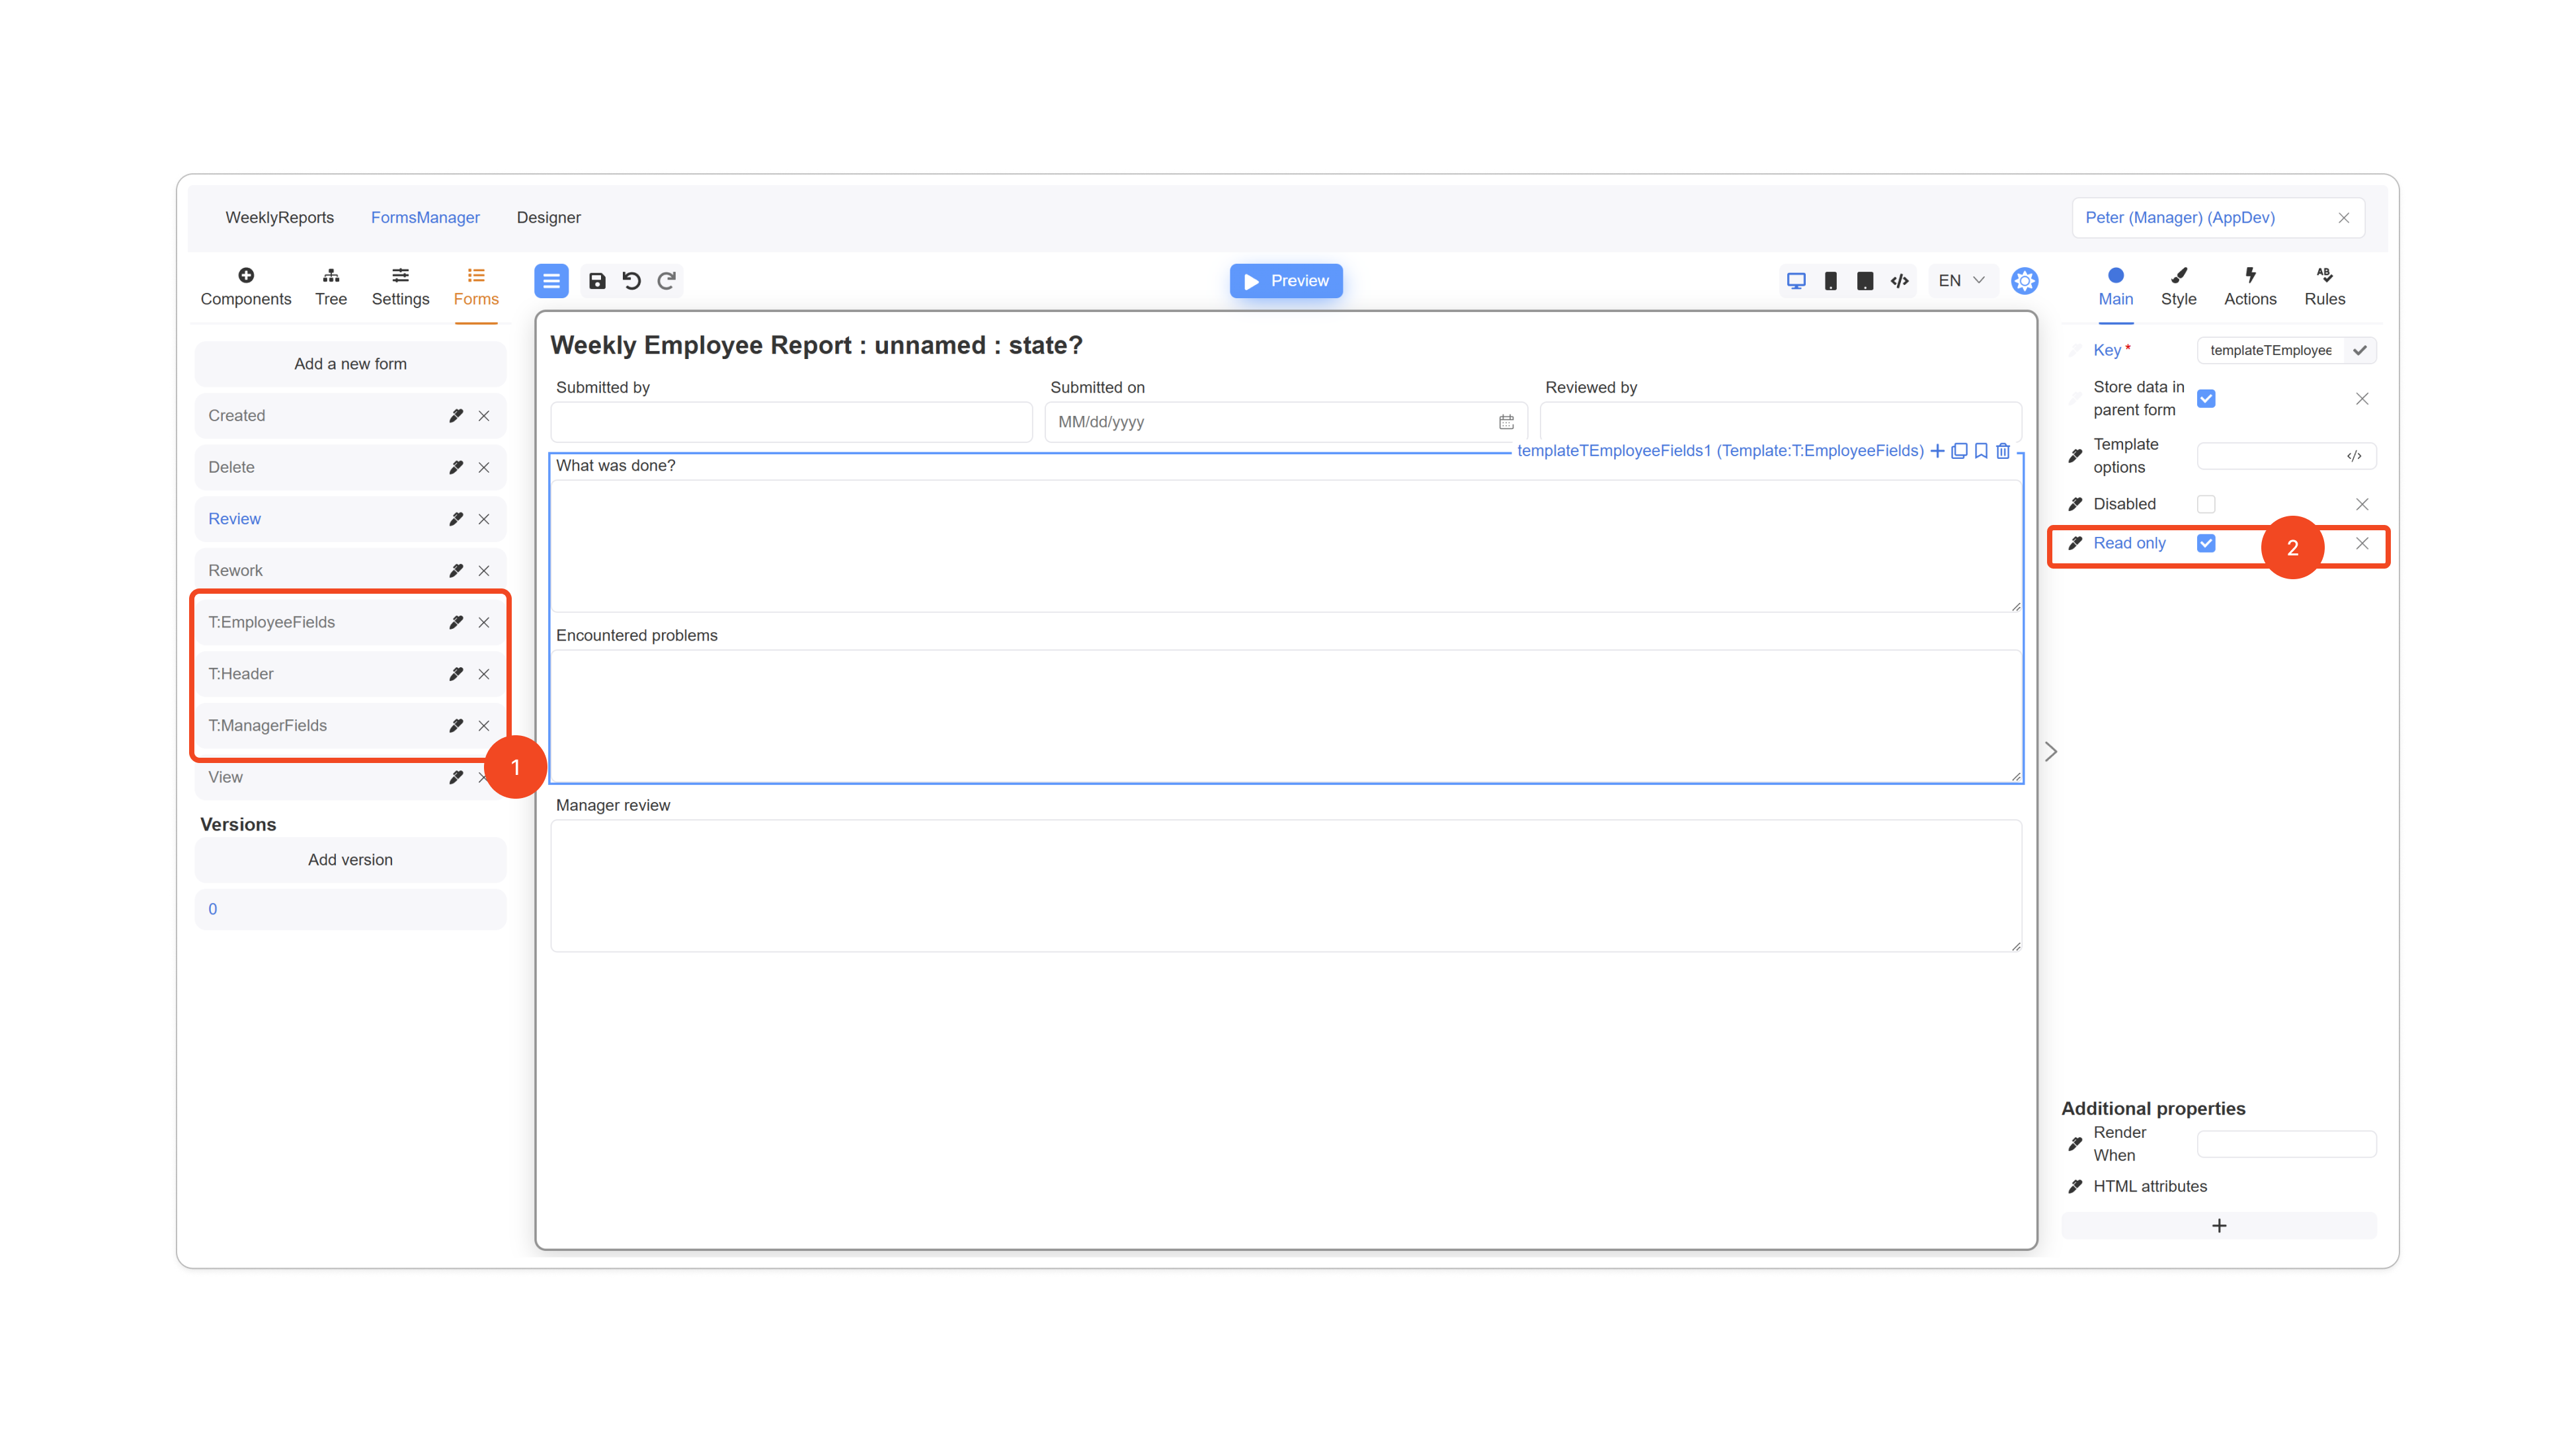
Task: Click the Preview button
Action: [1285, 281]
